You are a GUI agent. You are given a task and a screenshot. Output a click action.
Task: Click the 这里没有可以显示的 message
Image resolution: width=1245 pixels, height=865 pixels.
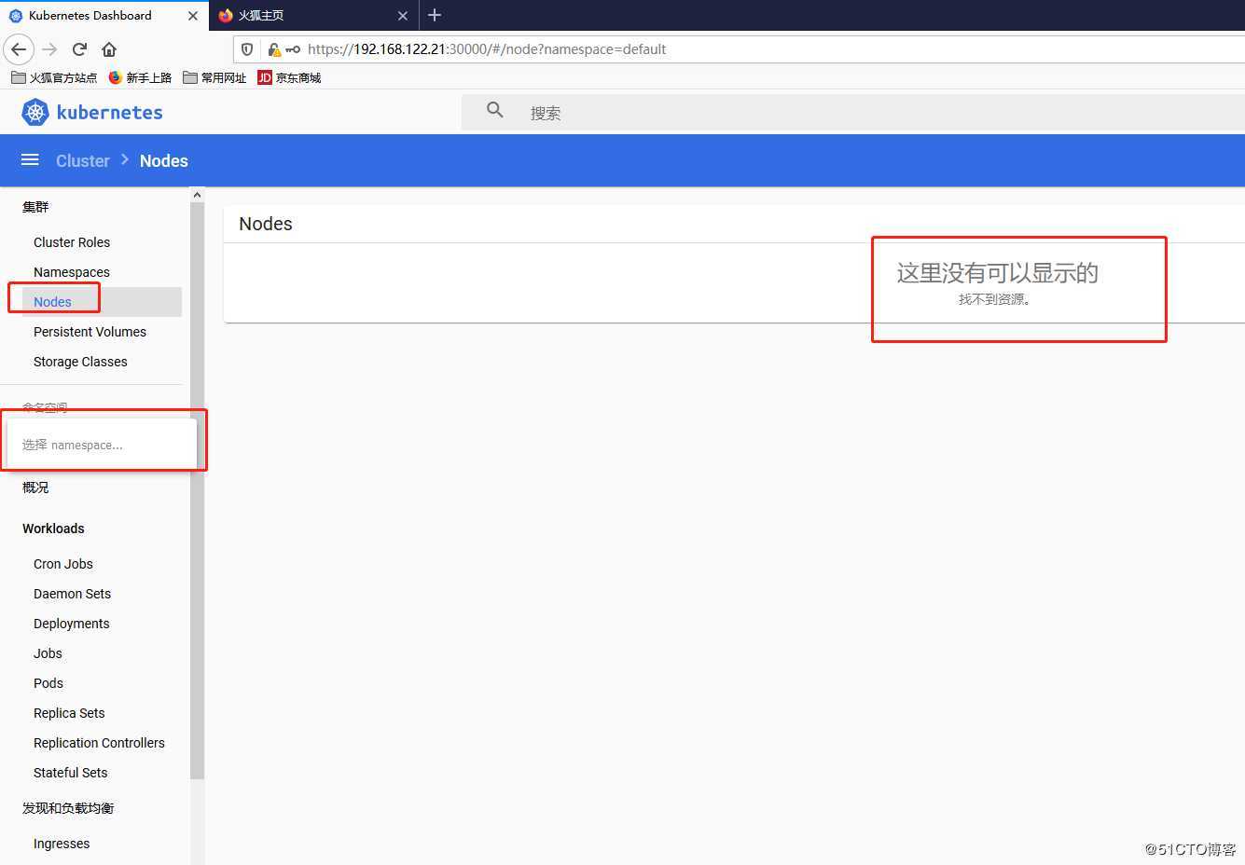coord(997,273)
